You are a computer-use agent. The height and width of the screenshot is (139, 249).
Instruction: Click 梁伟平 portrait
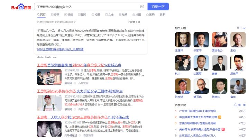(x=238, y=63)
